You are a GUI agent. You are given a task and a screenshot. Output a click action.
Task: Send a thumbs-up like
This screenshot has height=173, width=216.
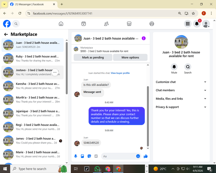(146, 156)
